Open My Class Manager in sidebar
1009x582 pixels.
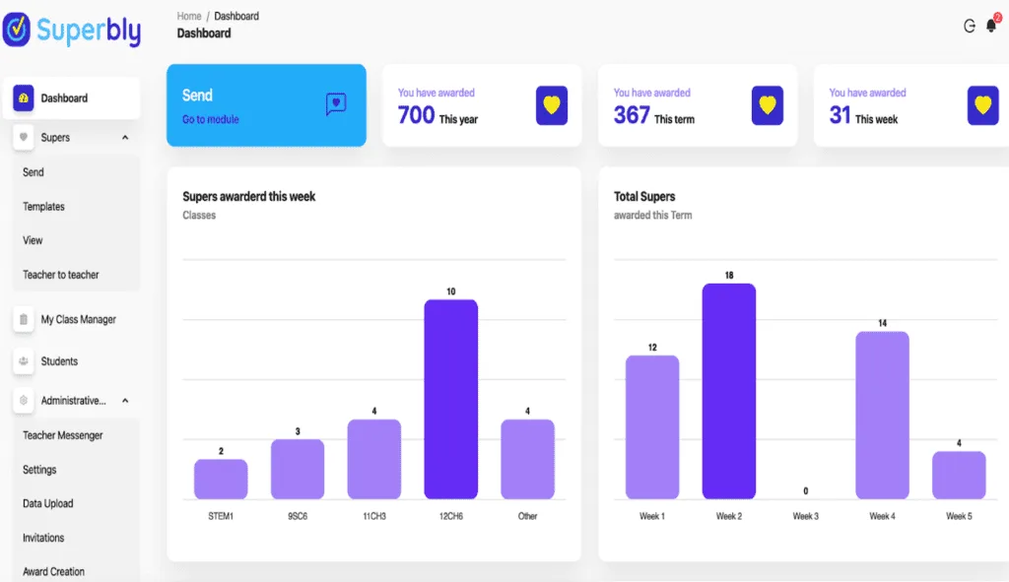click(79, 319)
